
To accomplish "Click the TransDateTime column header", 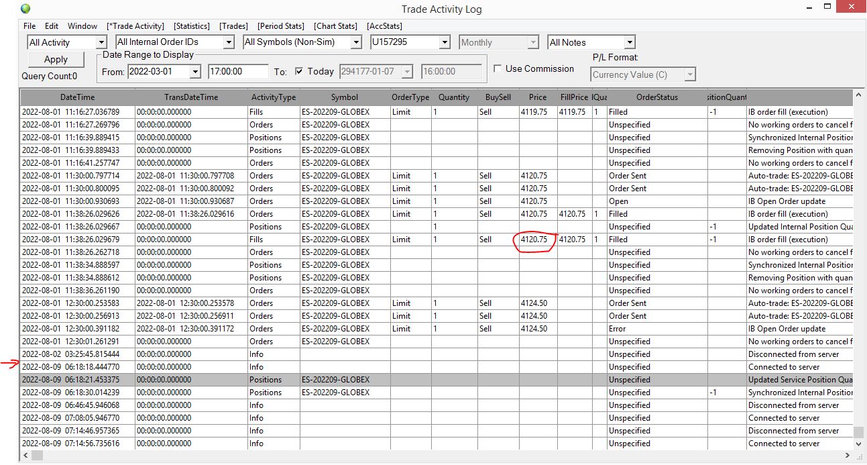I will point(191,97).
